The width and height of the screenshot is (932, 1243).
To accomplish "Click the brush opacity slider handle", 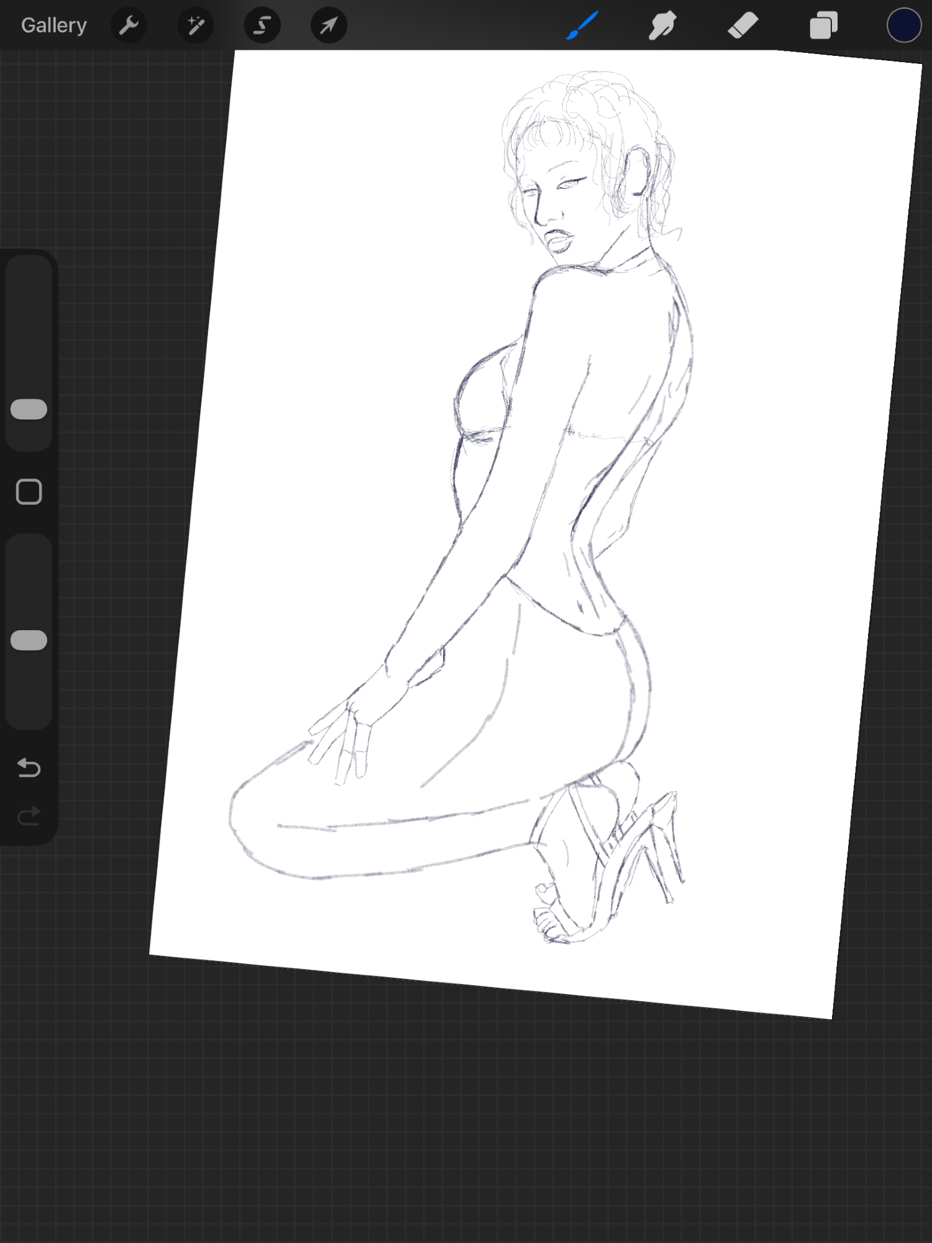I will click(x=29, y=640).
